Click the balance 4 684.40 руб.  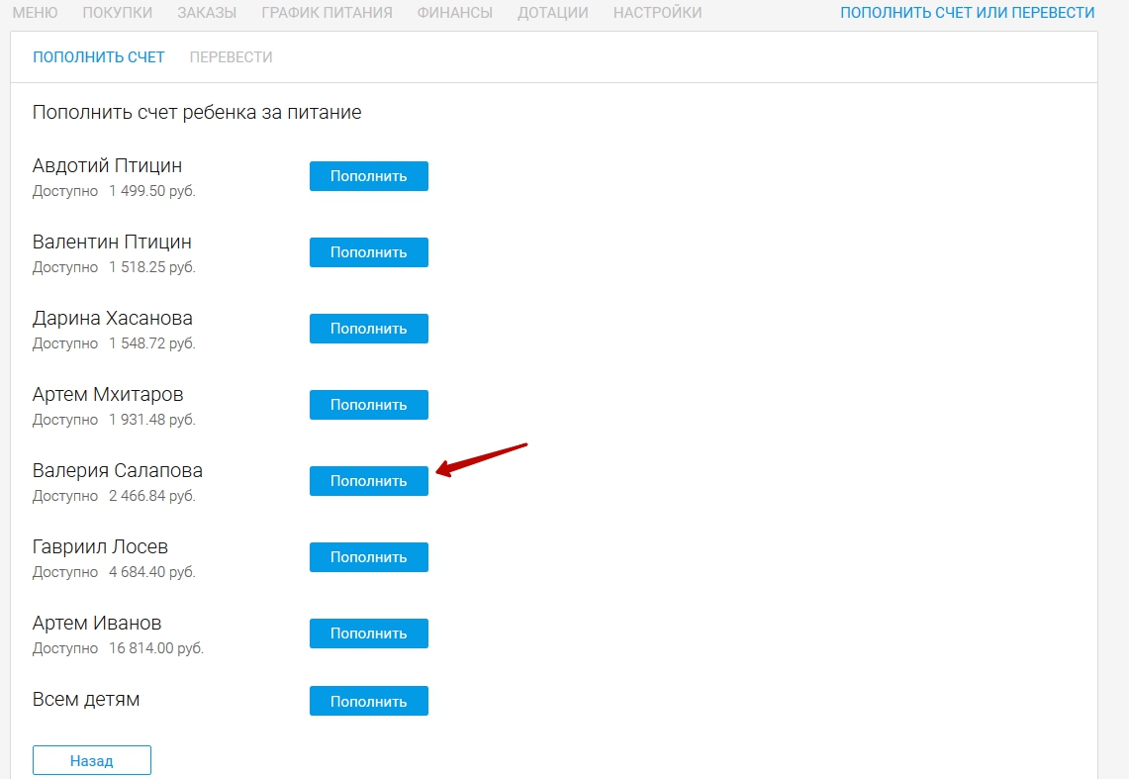pyautogui.click(x=152, y=573)
